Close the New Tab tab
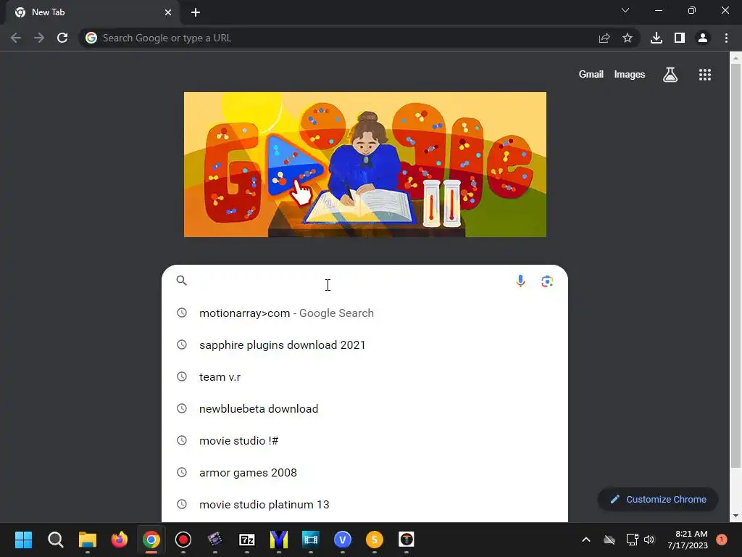 pyautogui.click(x=168, y=12)
